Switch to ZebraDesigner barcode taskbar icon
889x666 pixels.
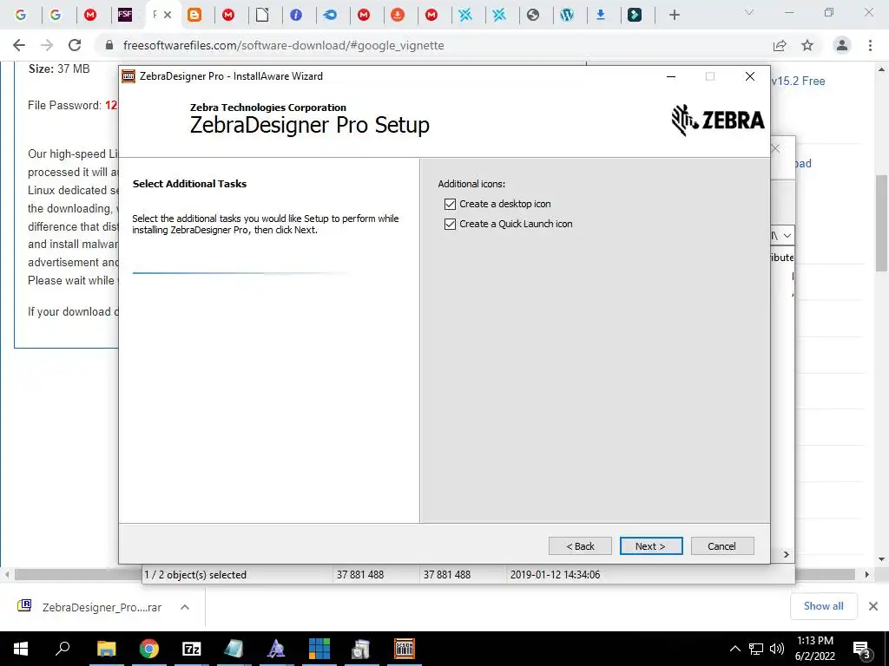tap(405, 649)
